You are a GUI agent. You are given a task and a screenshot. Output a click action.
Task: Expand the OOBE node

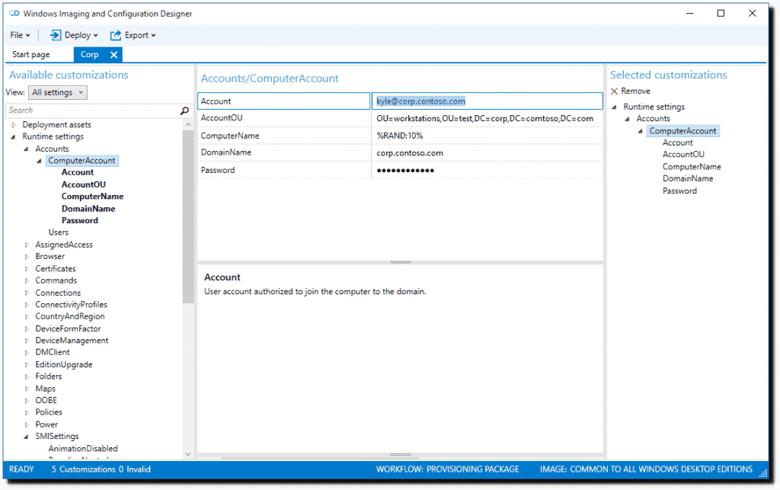[x=27, y=400]
